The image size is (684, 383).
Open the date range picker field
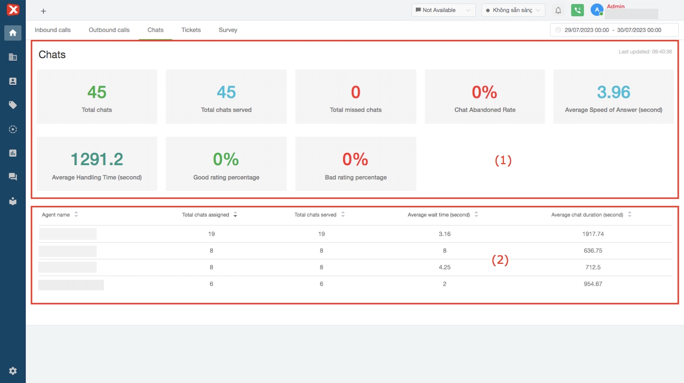[614, 30]
